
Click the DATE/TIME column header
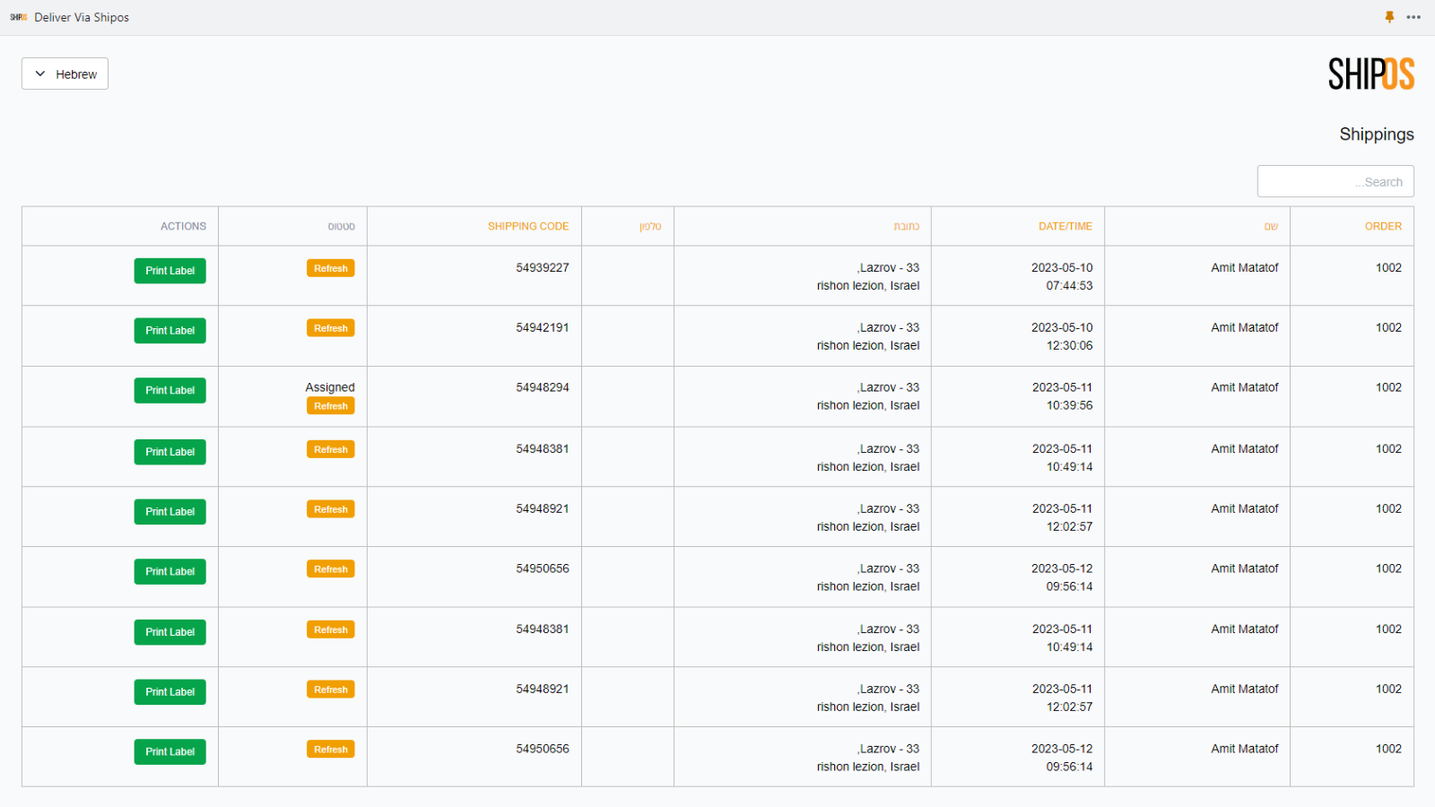pos(1065,226)
